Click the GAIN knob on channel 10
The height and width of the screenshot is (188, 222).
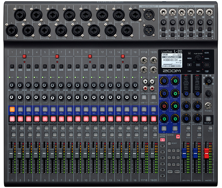click(86, 85)
